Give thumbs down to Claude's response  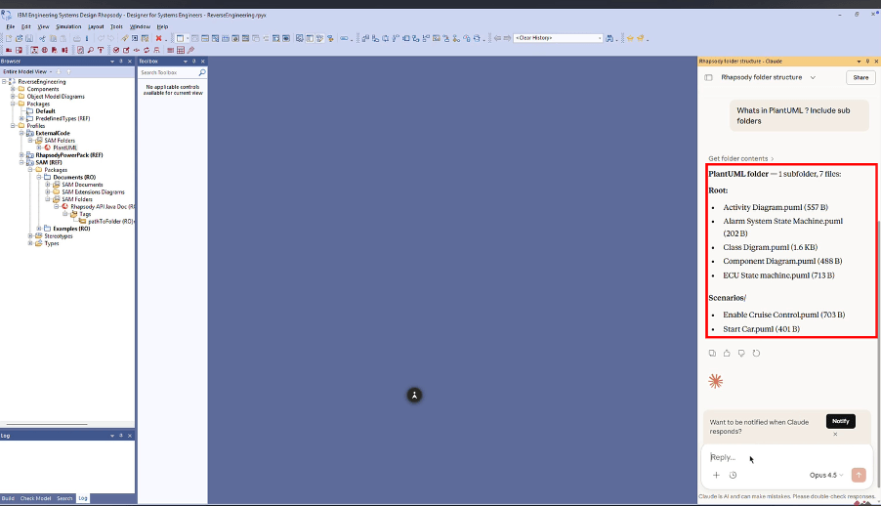click(x=741, y=353)
